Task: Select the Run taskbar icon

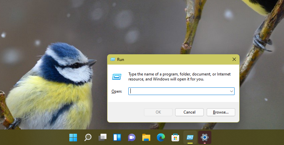Action: pos(190,138)
